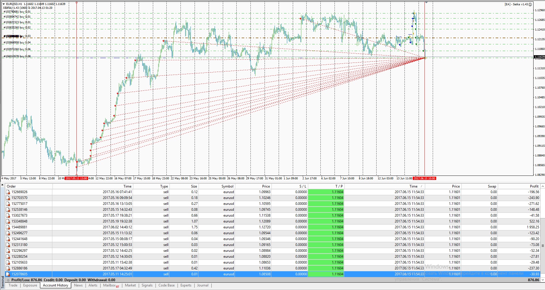545x290 pixels.
Task: Click the order icon beside order 152313180
Action: 8,245
